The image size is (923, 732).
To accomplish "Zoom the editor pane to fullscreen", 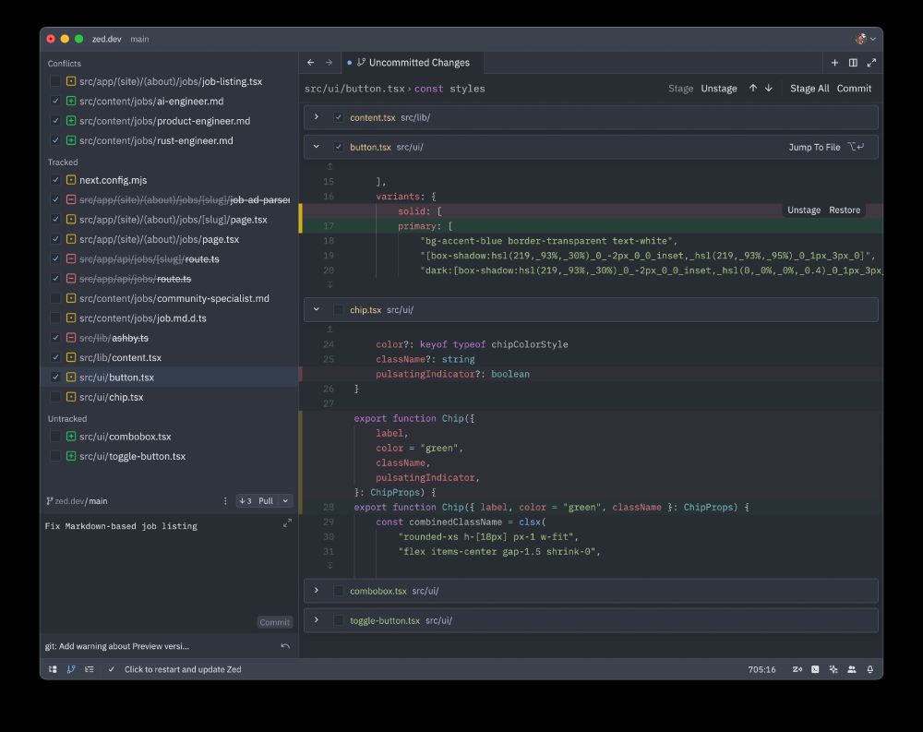I will [x=871, y=63].
